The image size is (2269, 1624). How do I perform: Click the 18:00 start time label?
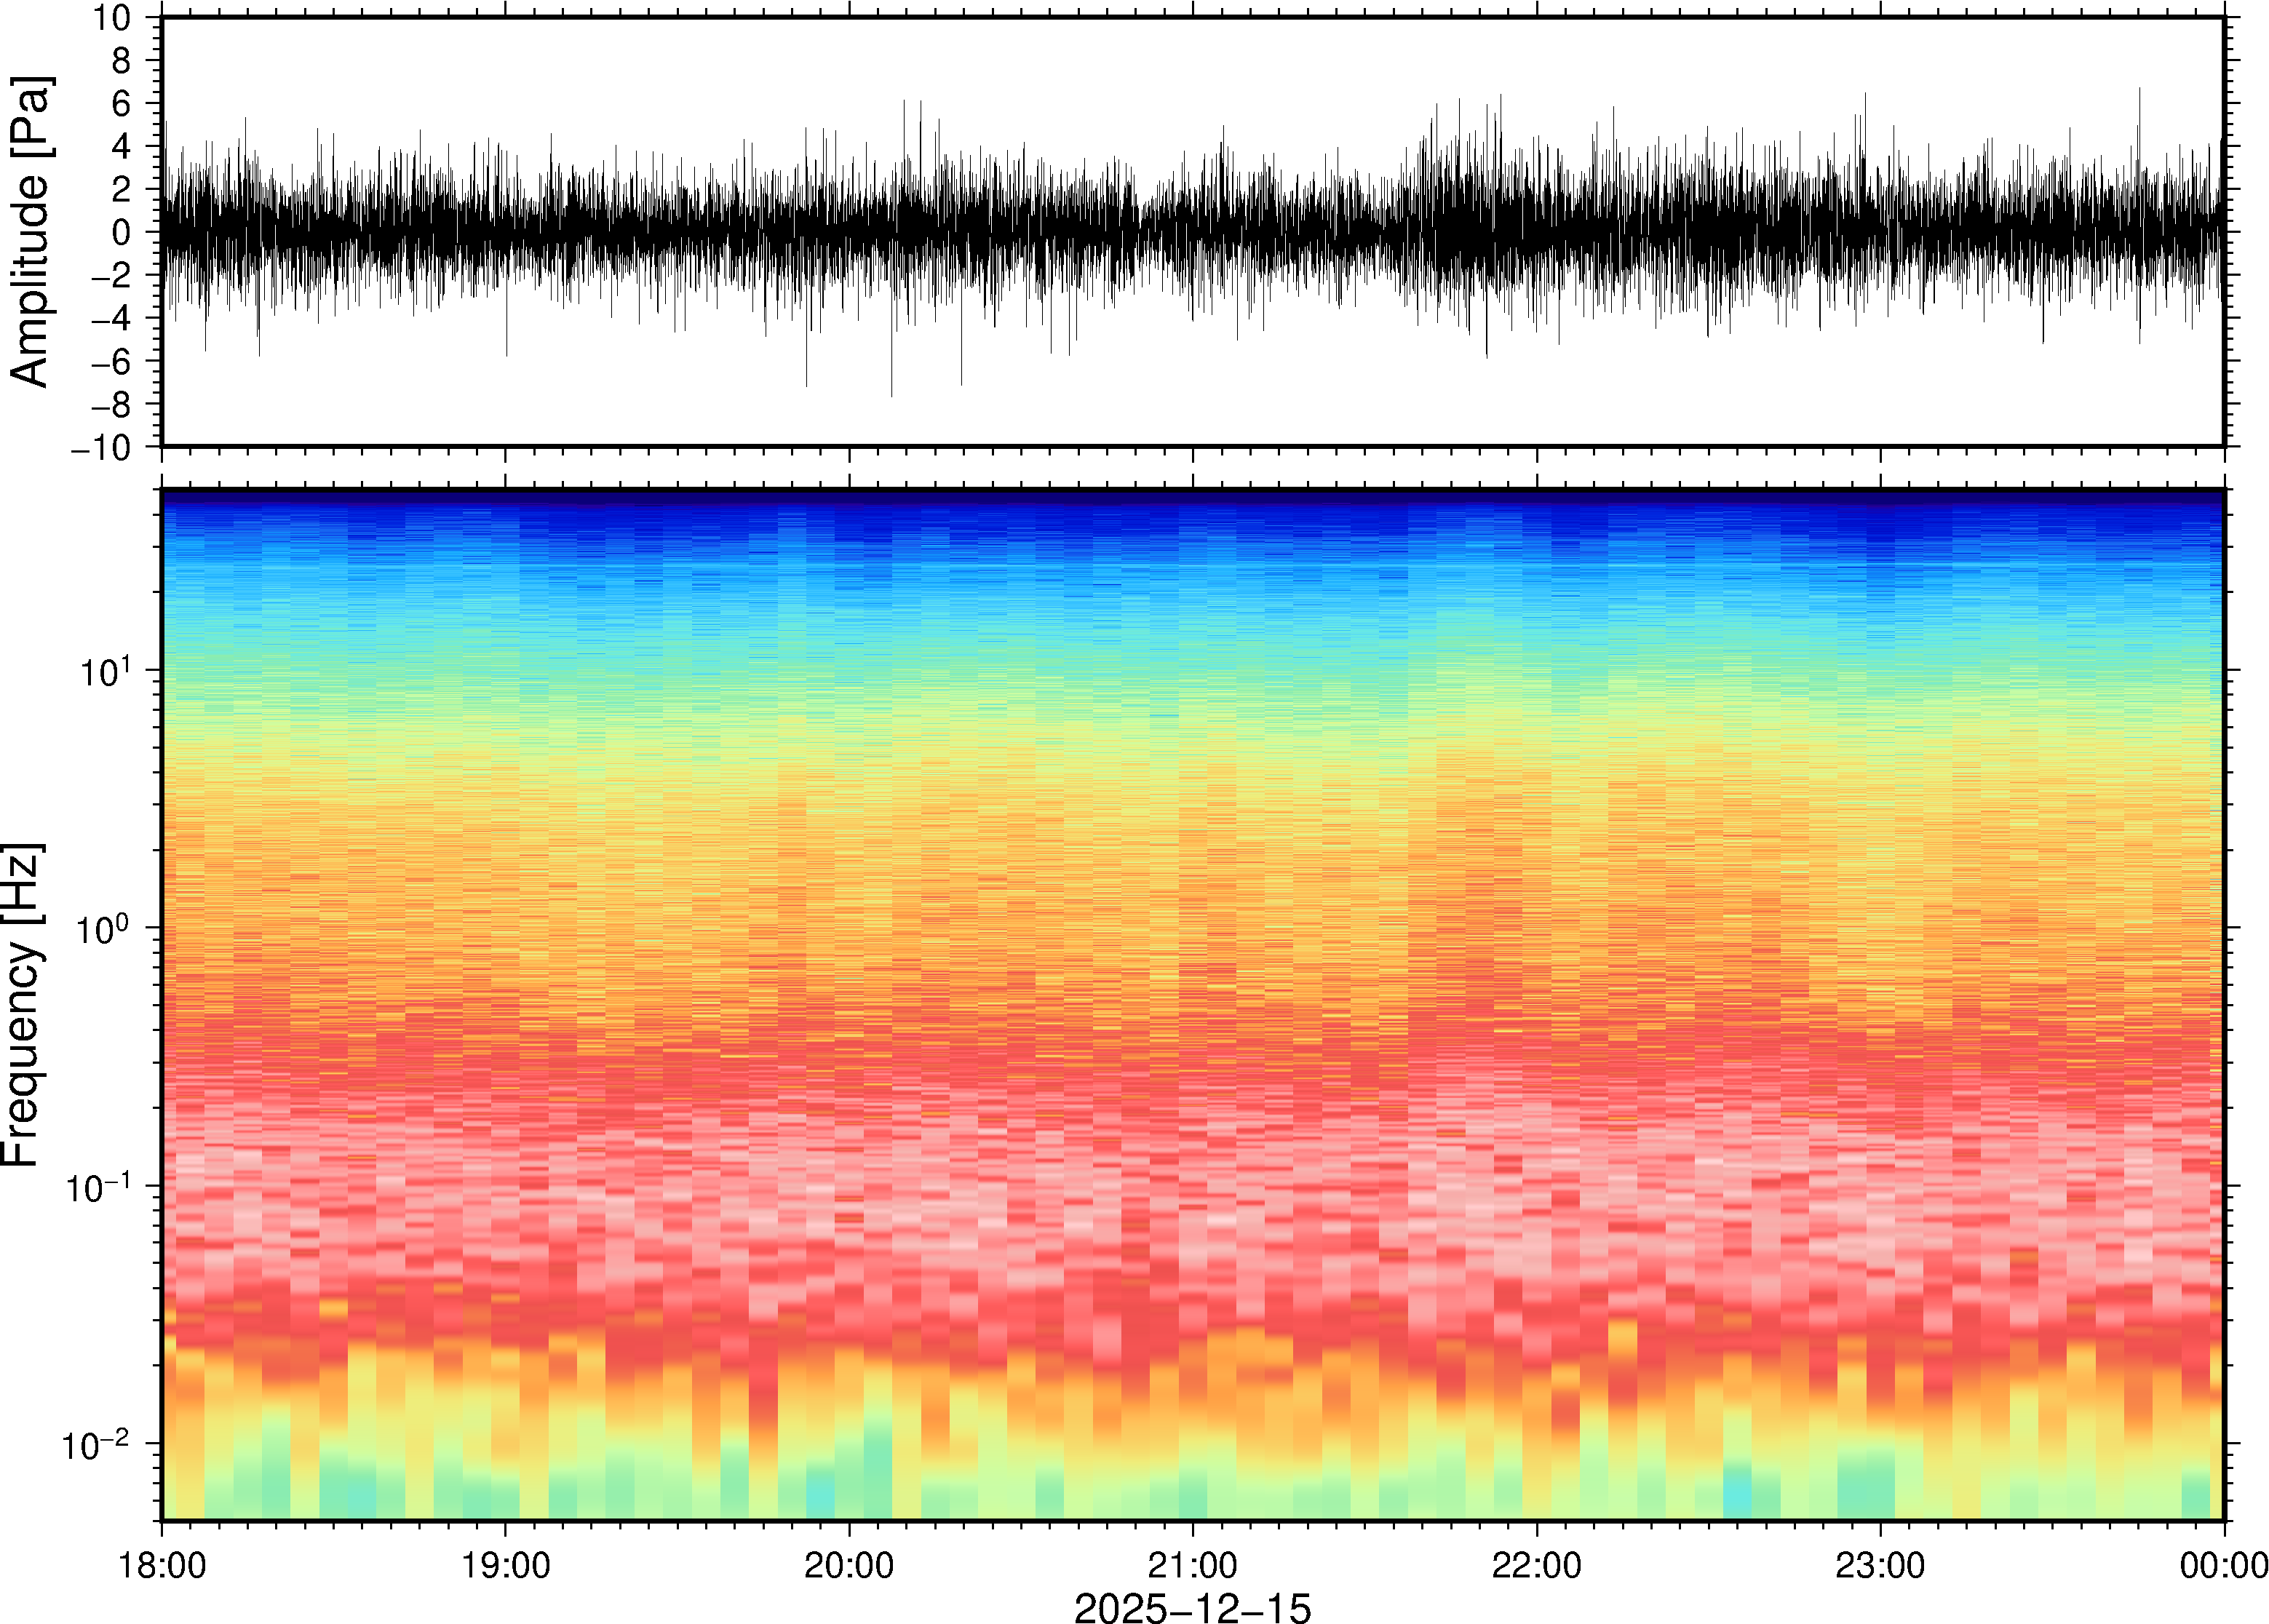[x=162, y=1565]
